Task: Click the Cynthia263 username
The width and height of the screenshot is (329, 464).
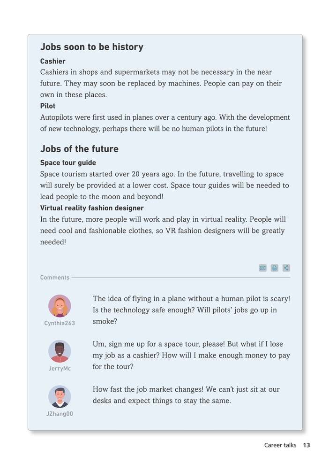Action: 60,323
